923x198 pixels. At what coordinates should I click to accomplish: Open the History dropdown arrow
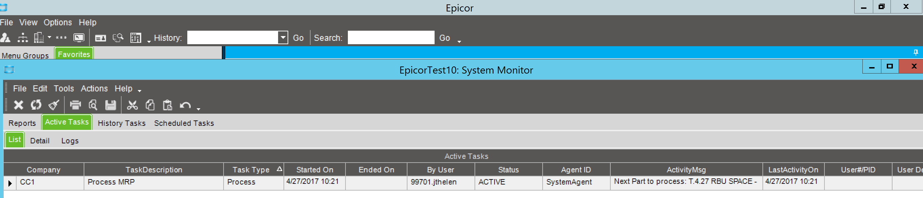(283, 37)
